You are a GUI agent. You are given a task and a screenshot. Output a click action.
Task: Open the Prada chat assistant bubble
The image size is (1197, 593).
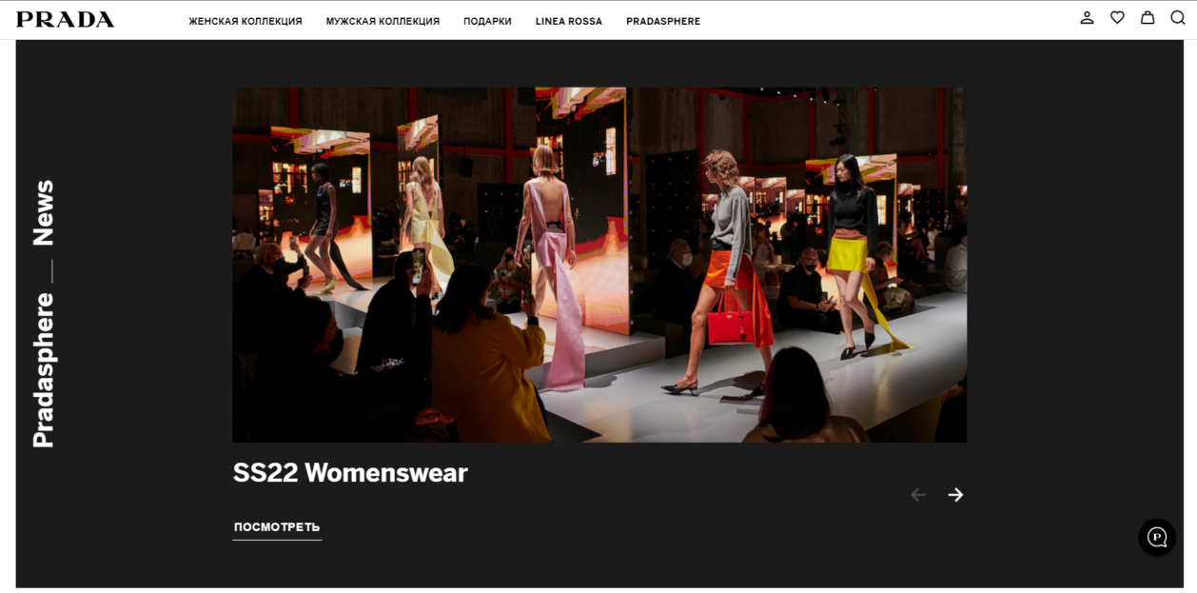pos(1156,538)
